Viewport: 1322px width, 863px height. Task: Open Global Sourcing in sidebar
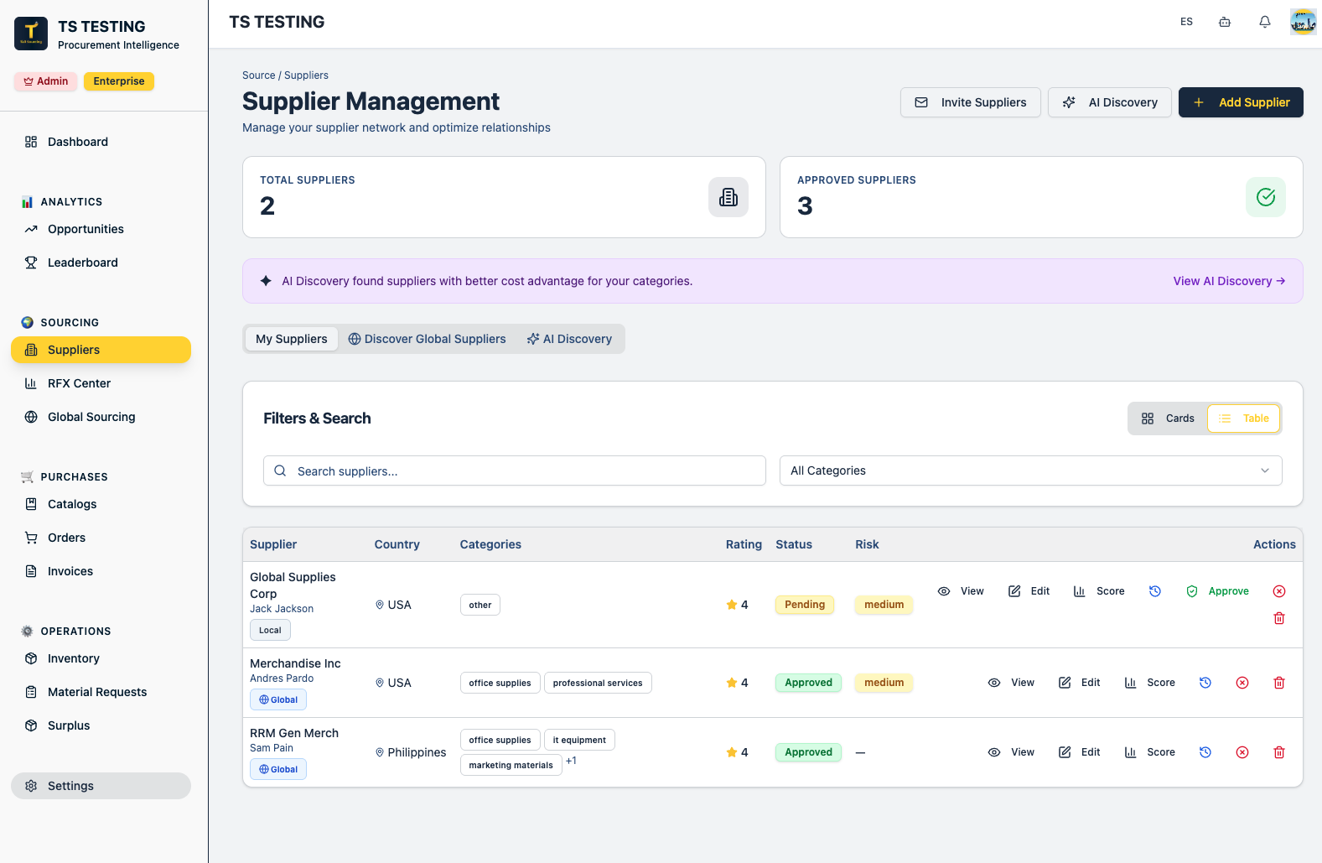101,417
